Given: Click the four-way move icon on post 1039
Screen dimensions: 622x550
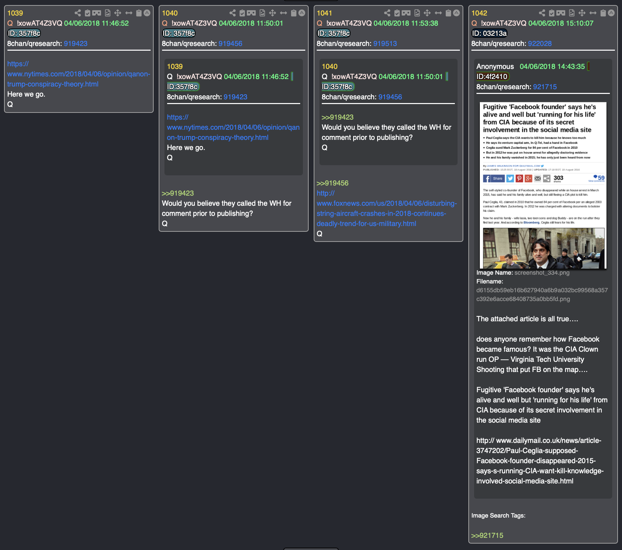Looking at the screenshot, I should click(x=118, y=13).
